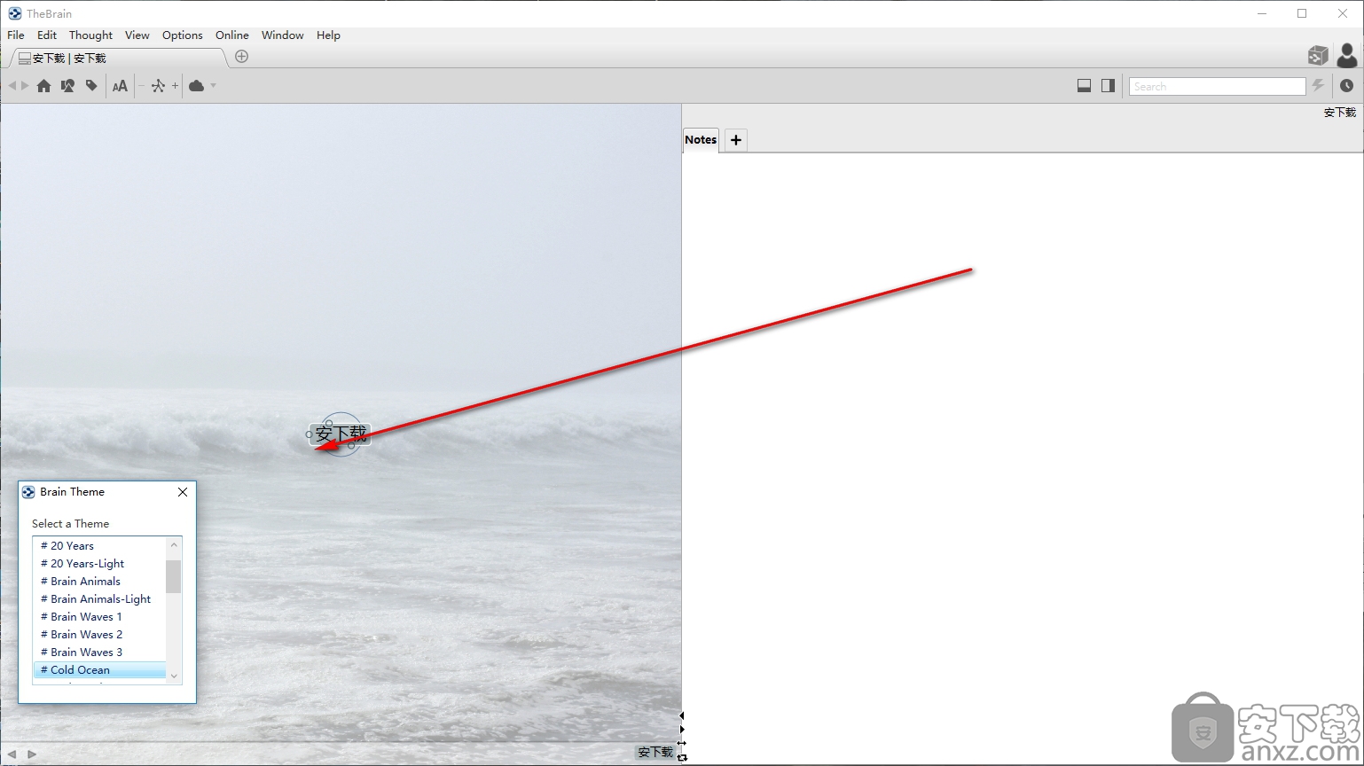Open the BrainBox cube icon
Viewport: 1364px width, 766px height.
click(1317, 56)
